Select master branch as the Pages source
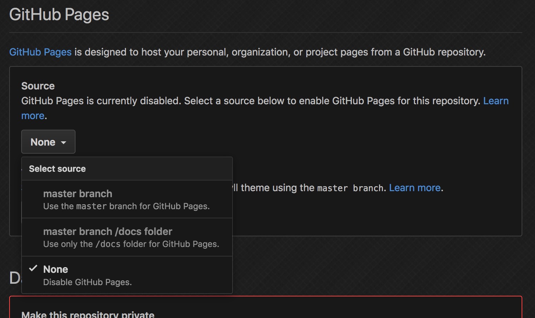Viewport: 535px width, 318px height. 77,194
